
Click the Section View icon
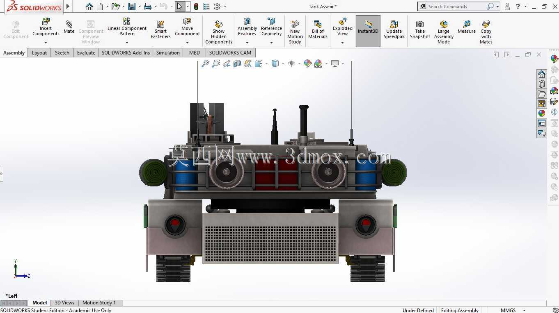(237, 64)
